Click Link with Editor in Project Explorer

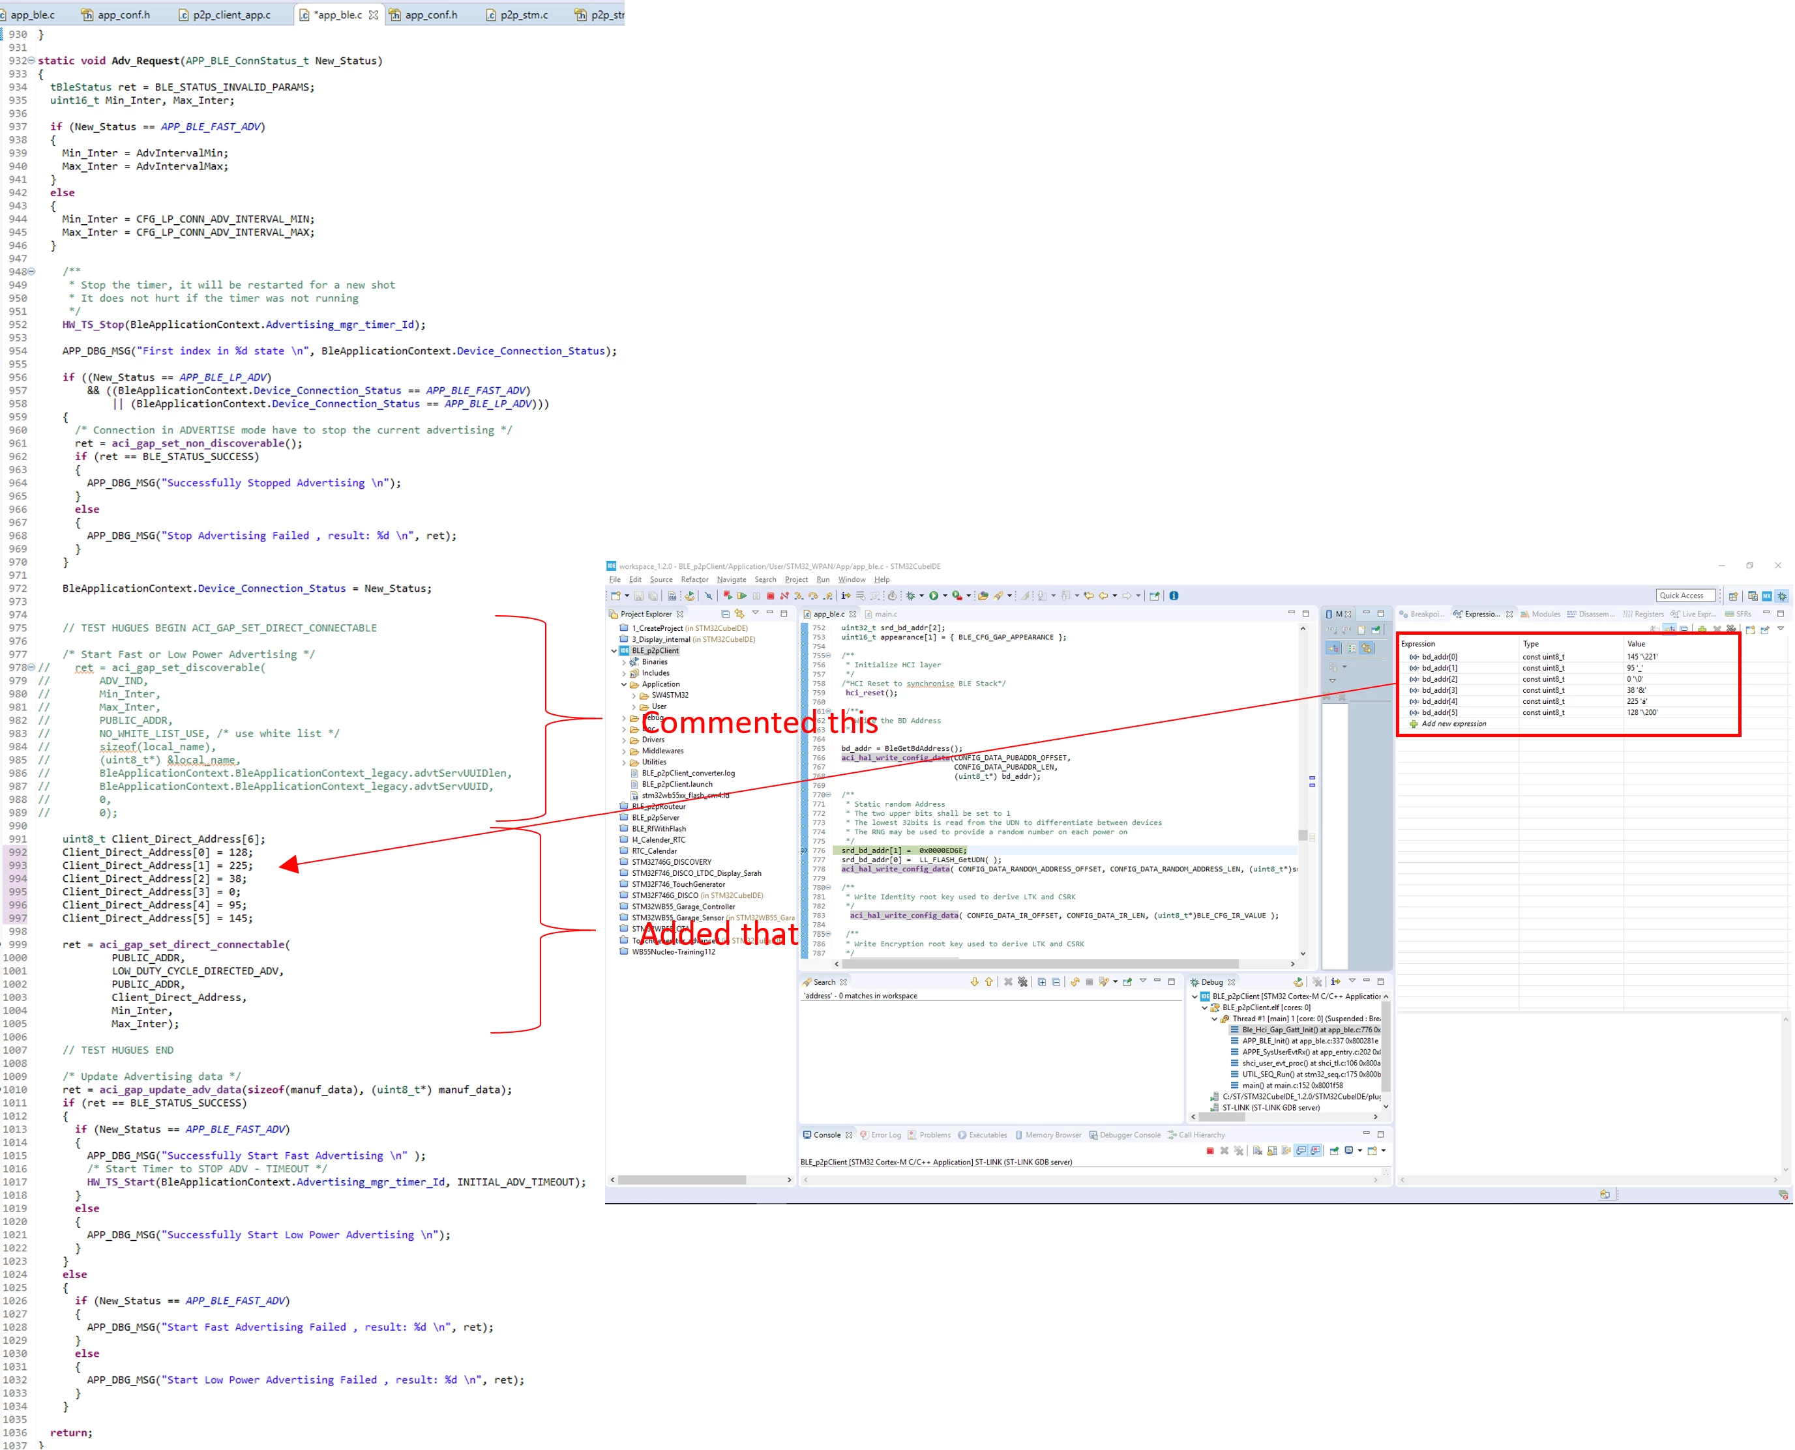coord(739,614)
